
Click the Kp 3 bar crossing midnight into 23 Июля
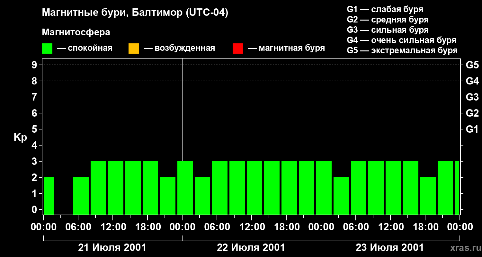(x=324, y=188)
